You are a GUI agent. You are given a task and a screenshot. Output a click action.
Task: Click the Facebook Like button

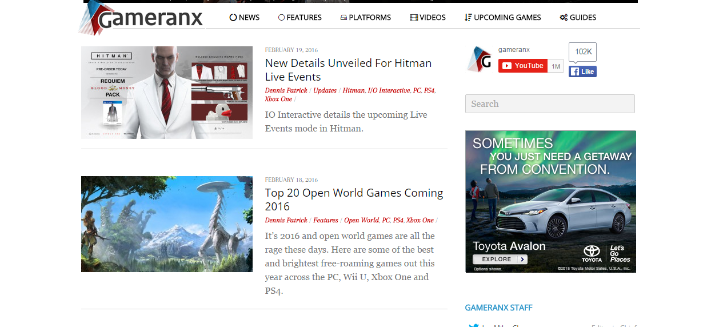[582, 71]
